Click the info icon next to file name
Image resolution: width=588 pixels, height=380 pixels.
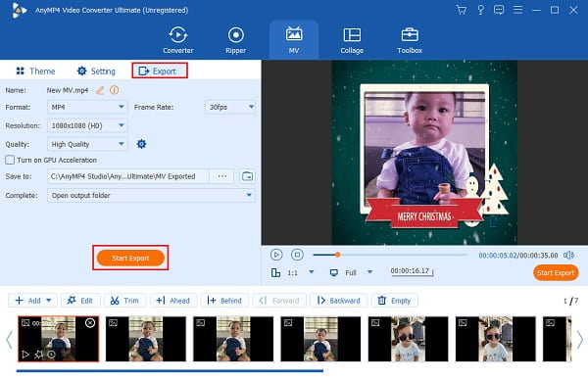[114, 90]
